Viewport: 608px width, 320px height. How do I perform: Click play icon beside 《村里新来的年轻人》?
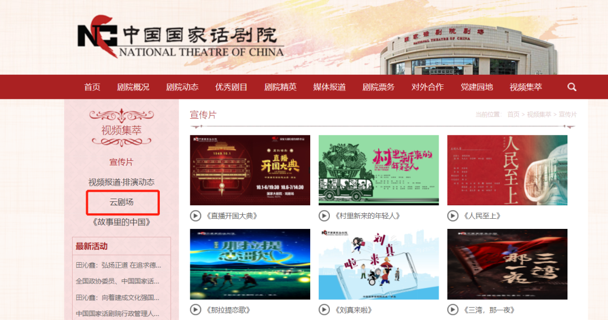324,216
